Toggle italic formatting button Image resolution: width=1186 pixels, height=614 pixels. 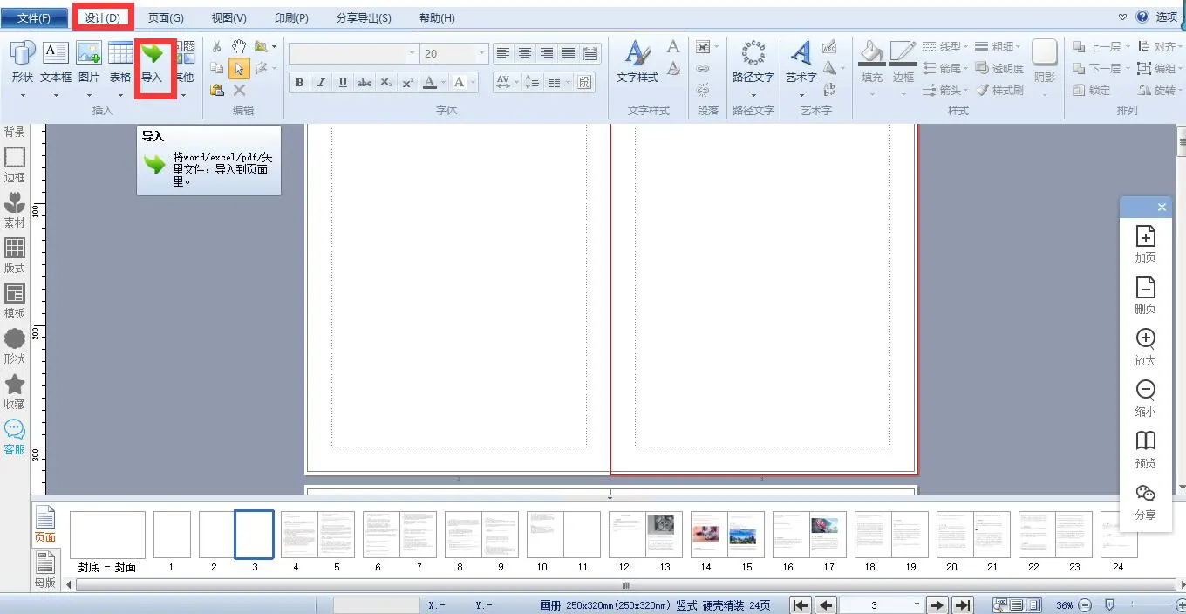[x=321, y=83]
